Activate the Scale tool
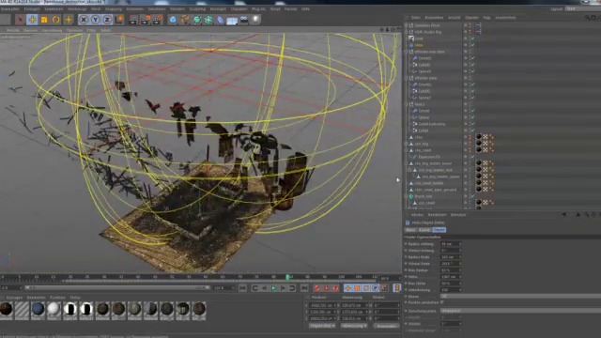 44,20
